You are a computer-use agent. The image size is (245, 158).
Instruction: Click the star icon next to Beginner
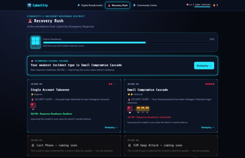point(32,94)
